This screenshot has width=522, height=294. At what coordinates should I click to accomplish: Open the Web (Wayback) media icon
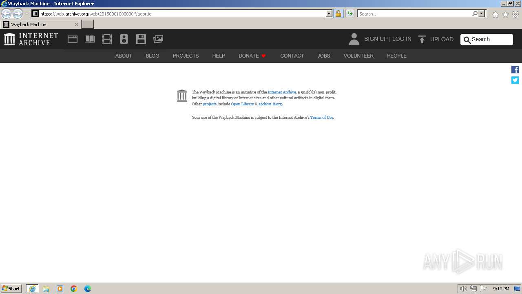pos(73,39)
